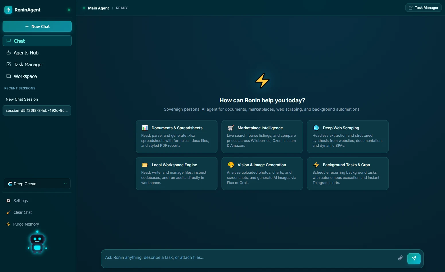This screenshot has height=272, width=445.
Task: Click the RoninAgent lightning logo icon
Action: click(8, 10)
